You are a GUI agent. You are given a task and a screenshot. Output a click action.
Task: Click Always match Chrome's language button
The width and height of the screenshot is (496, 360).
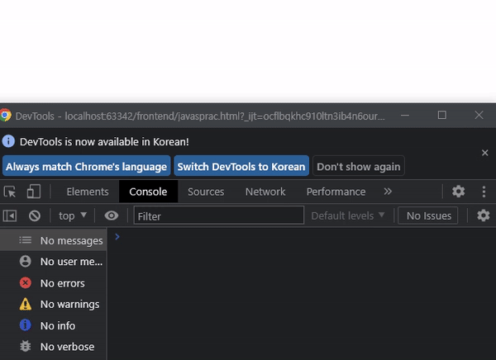tap(86, 166)
